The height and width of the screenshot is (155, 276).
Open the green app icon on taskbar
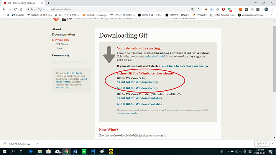click(x=84, y=152)
